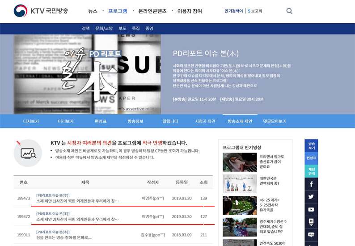Switch to the 다시보기 tab
This screenshot has height=246, width=355.
(31, 121)
